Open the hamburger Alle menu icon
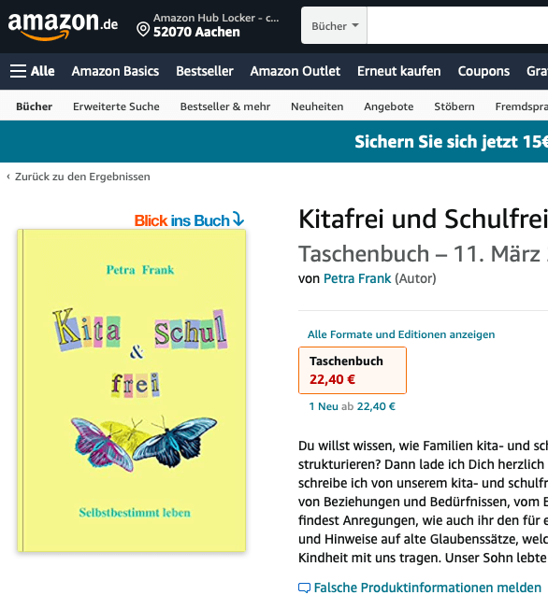 [18, 71]
